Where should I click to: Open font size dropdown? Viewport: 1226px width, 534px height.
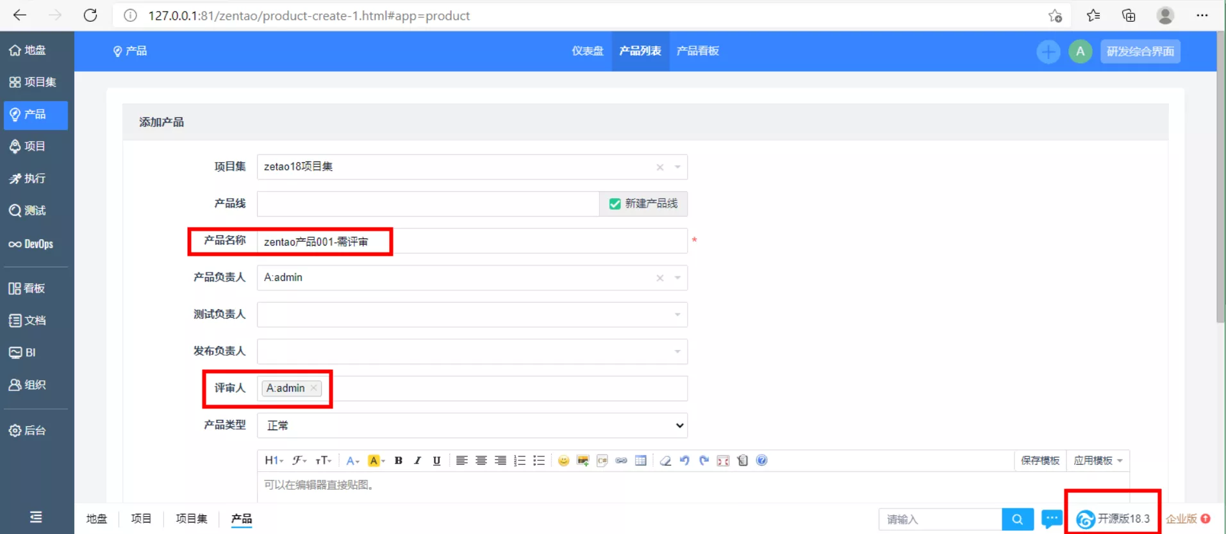click(323, 460)
